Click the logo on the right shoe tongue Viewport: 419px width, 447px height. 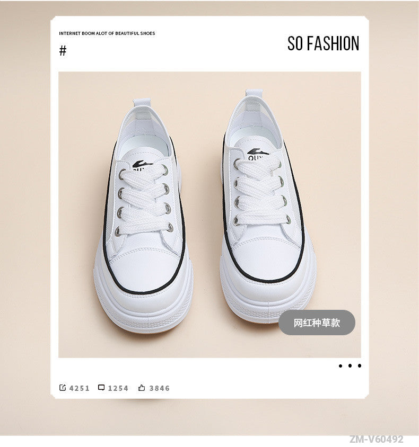[x=257, y=154]
